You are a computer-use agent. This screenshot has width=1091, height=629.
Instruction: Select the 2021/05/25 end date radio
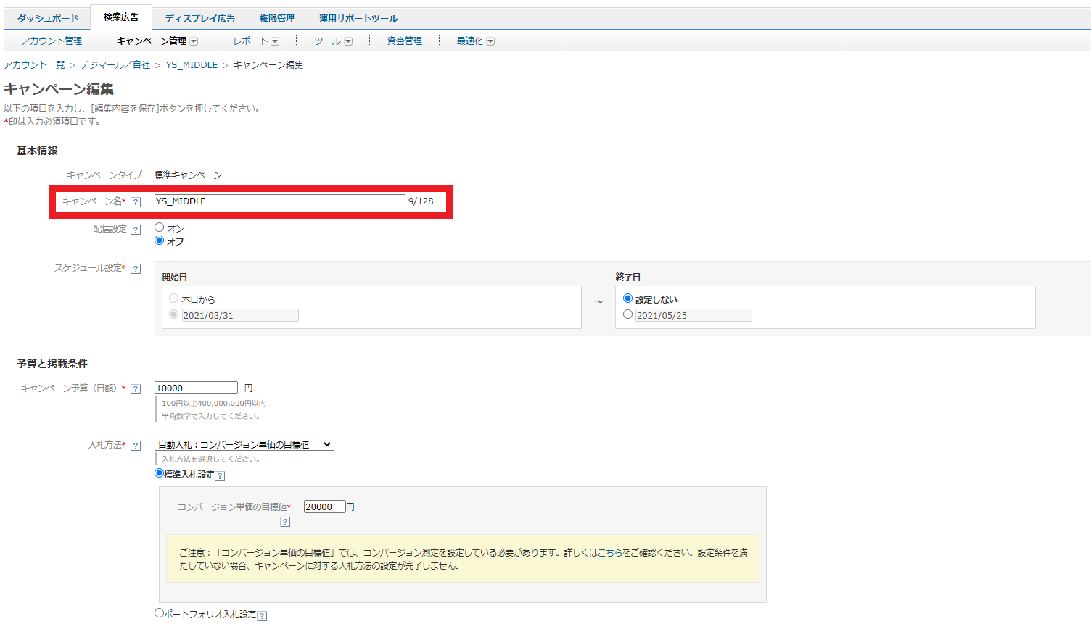(628, 314)
